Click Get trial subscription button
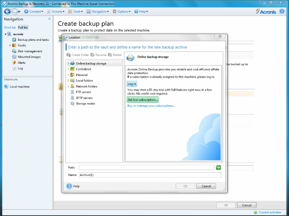The height and width of the screenshot is (216, 289). tap(143, 100)
